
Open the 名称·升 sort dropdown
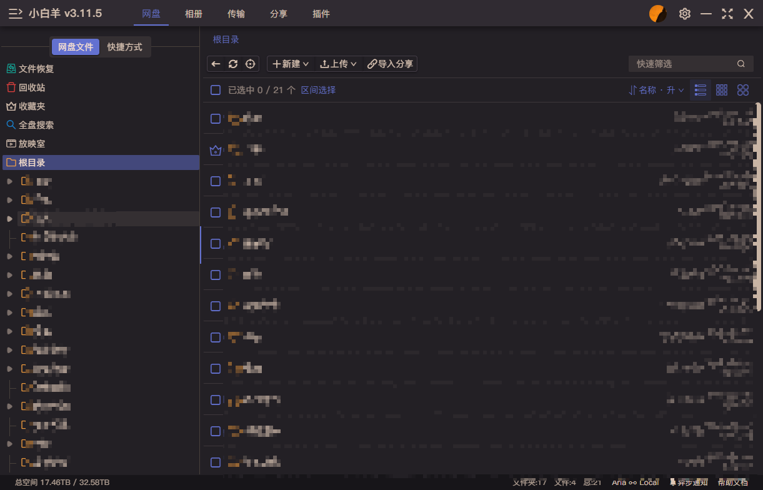click(x=656, y=90)
